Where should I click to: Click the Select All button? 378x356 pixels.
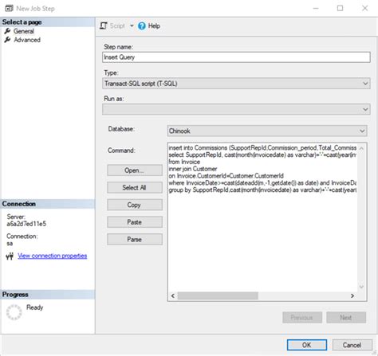[x=135, y=187]
